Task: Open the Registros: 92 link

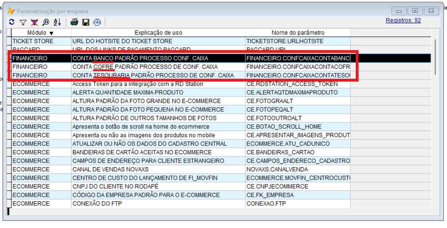Action: coord(403,21)
